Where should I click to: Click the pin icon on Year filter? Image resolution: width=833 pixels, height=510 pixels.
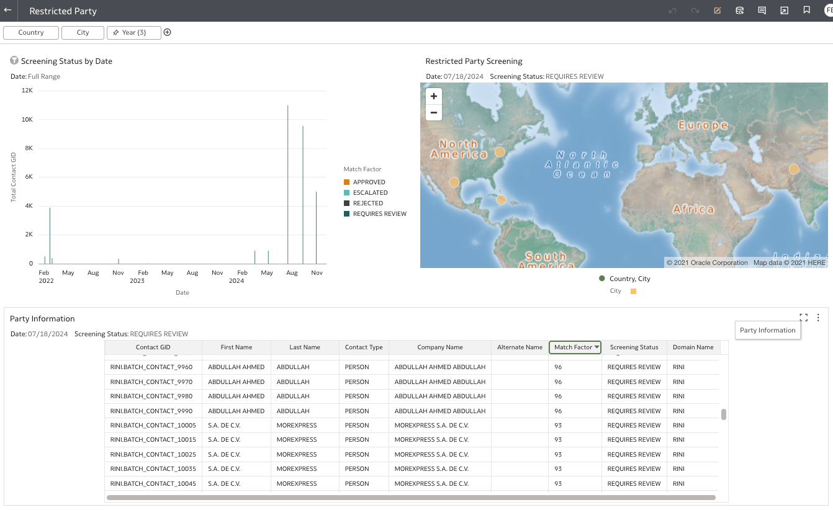point(115,32)
